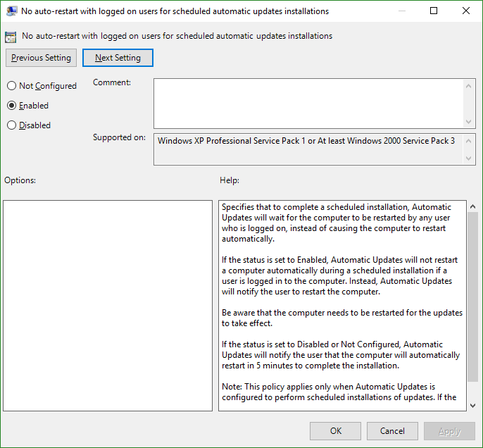483x448 pixels.
Task: Click Comment box scroll up arrow
Action: click(468, 86)
